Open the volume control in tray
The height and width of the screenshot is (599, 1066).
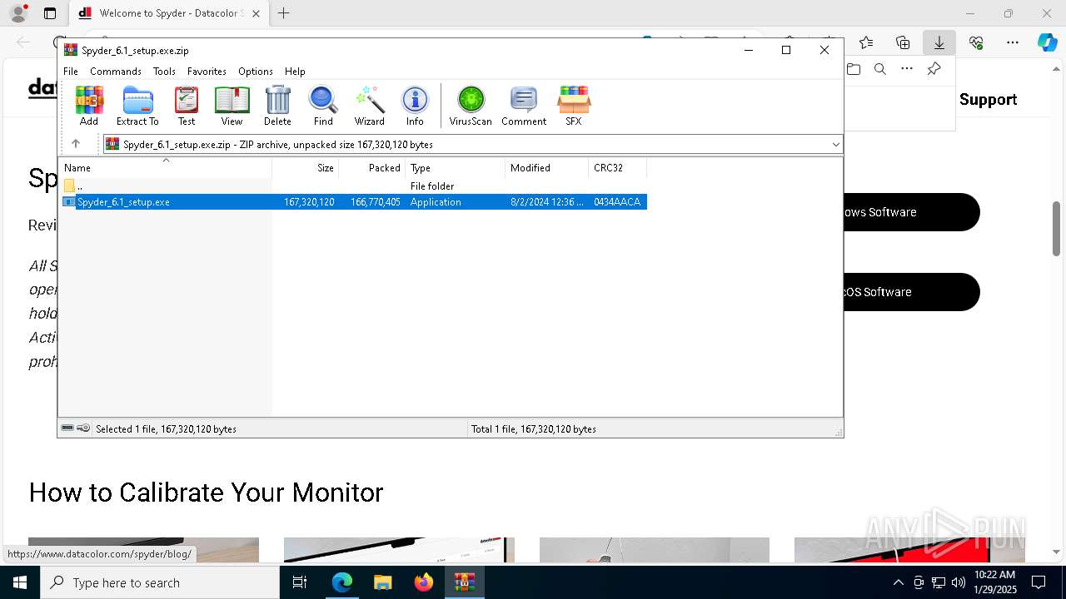959,582
